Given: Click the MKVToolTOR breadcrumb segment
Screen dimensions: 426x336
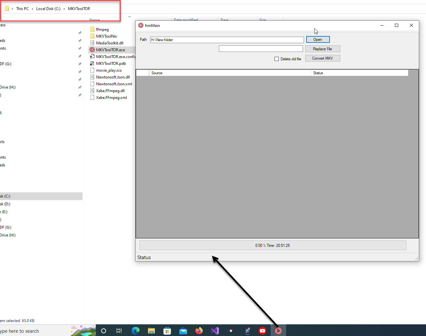Looking at the screenshot, I should point(79,9).
